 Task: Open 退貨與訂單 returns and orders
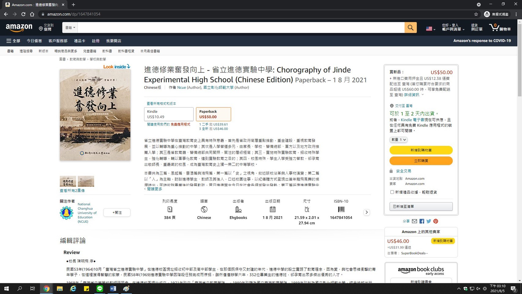(x=477, y=27)
